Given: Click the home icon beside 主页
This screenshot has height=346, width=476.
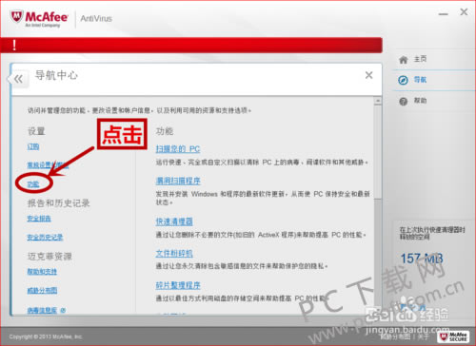Looking at the screenshot, I should tap(403, 60).
